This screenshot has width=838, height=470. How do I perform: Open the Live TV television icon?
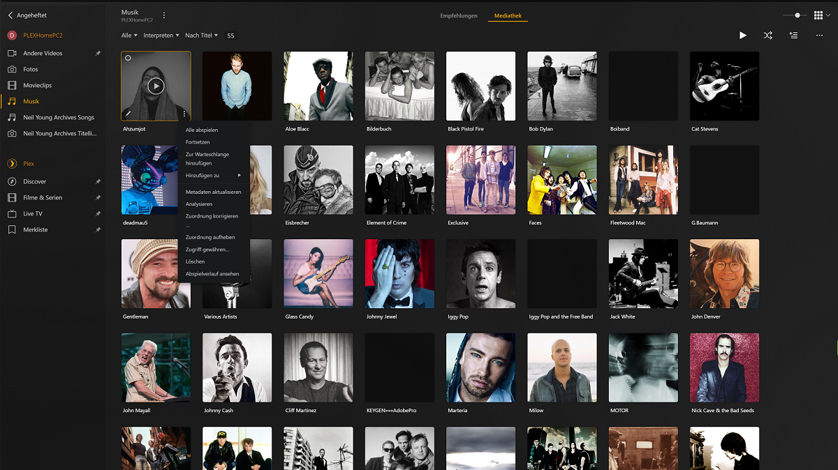(12, 213)
